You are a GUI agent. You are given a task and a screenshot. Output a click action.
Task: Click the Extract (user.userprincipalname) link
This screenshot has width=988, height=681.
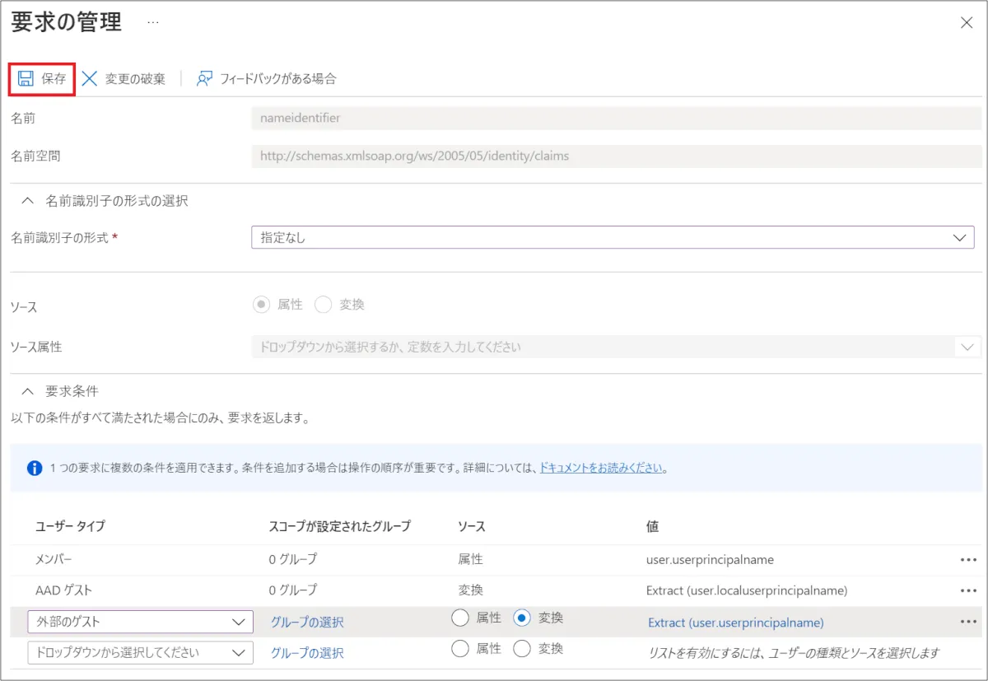(x=735, y=623)
